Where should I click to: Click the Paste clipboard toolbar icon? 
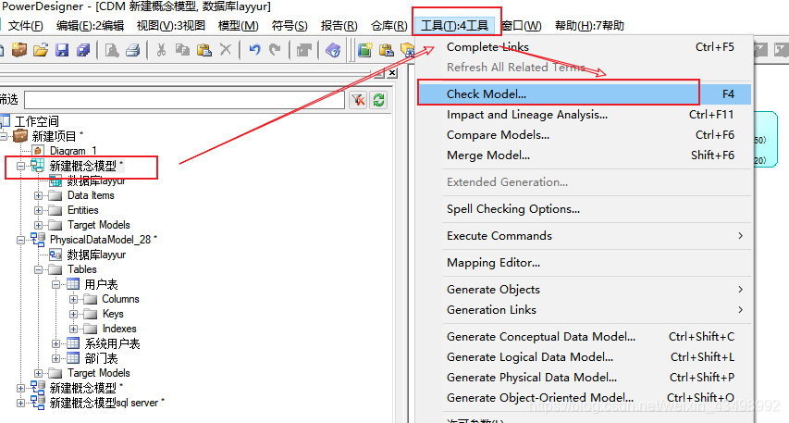coord(203,50)
